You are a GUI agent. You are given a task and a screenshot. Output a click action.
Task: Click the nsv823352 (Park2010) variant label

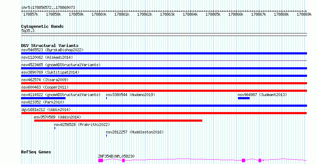(43, 102)
